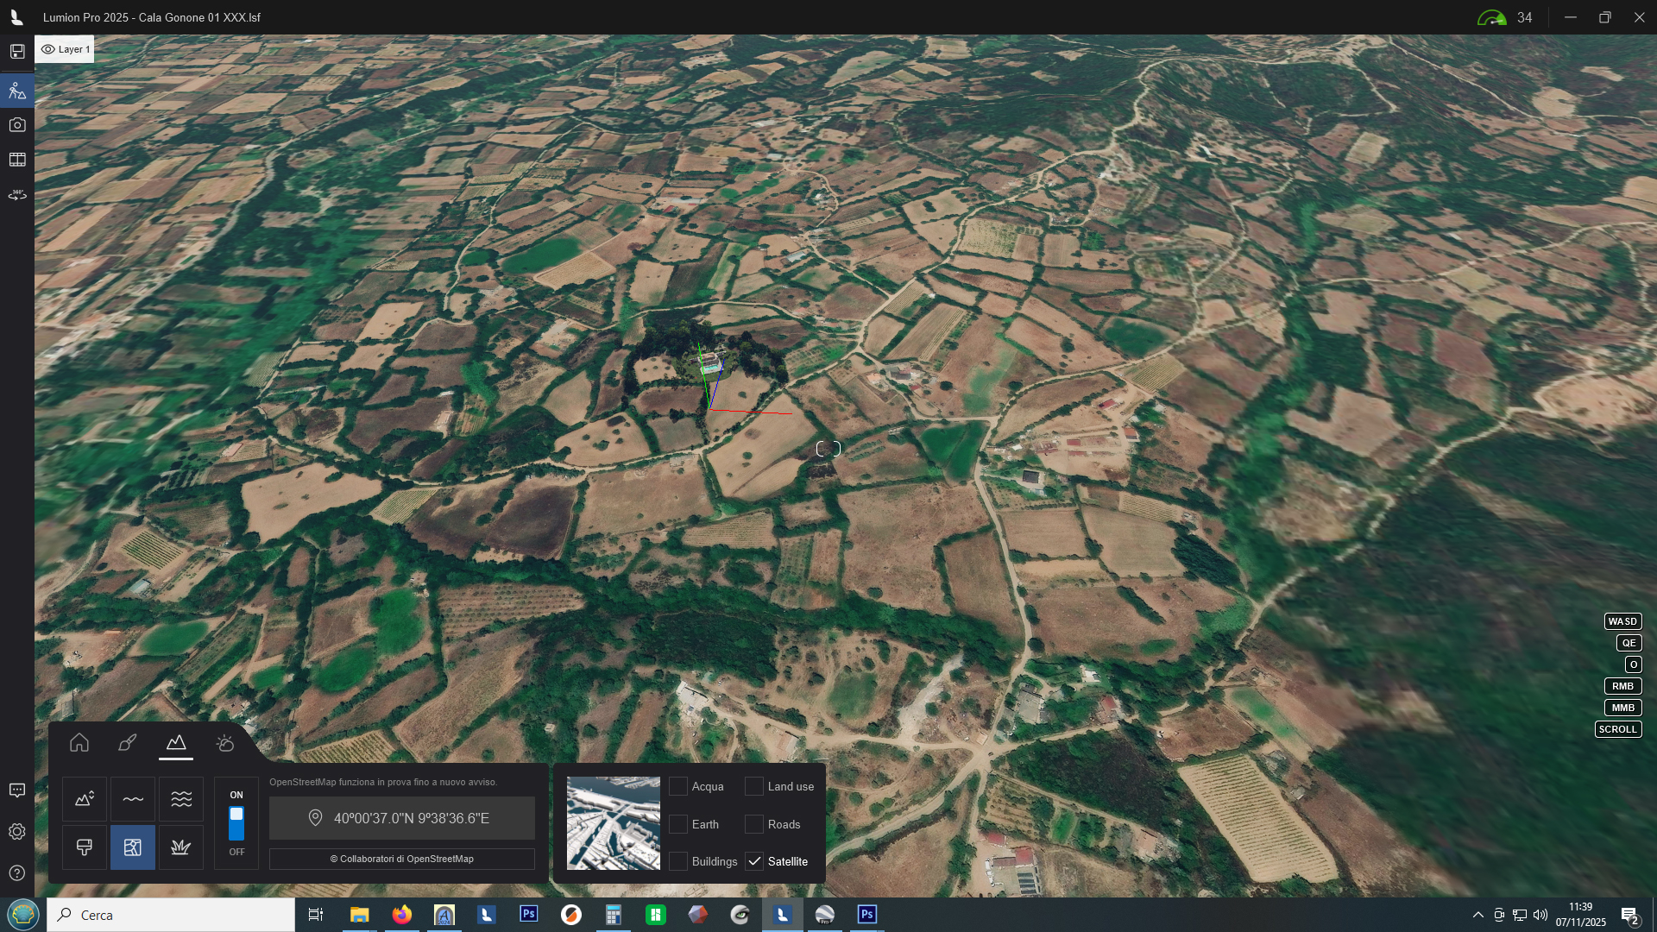1657x932 pixels.
Task: Switch the OpenStreetMap ON/OFF toggle
Action: coord(236,823)
